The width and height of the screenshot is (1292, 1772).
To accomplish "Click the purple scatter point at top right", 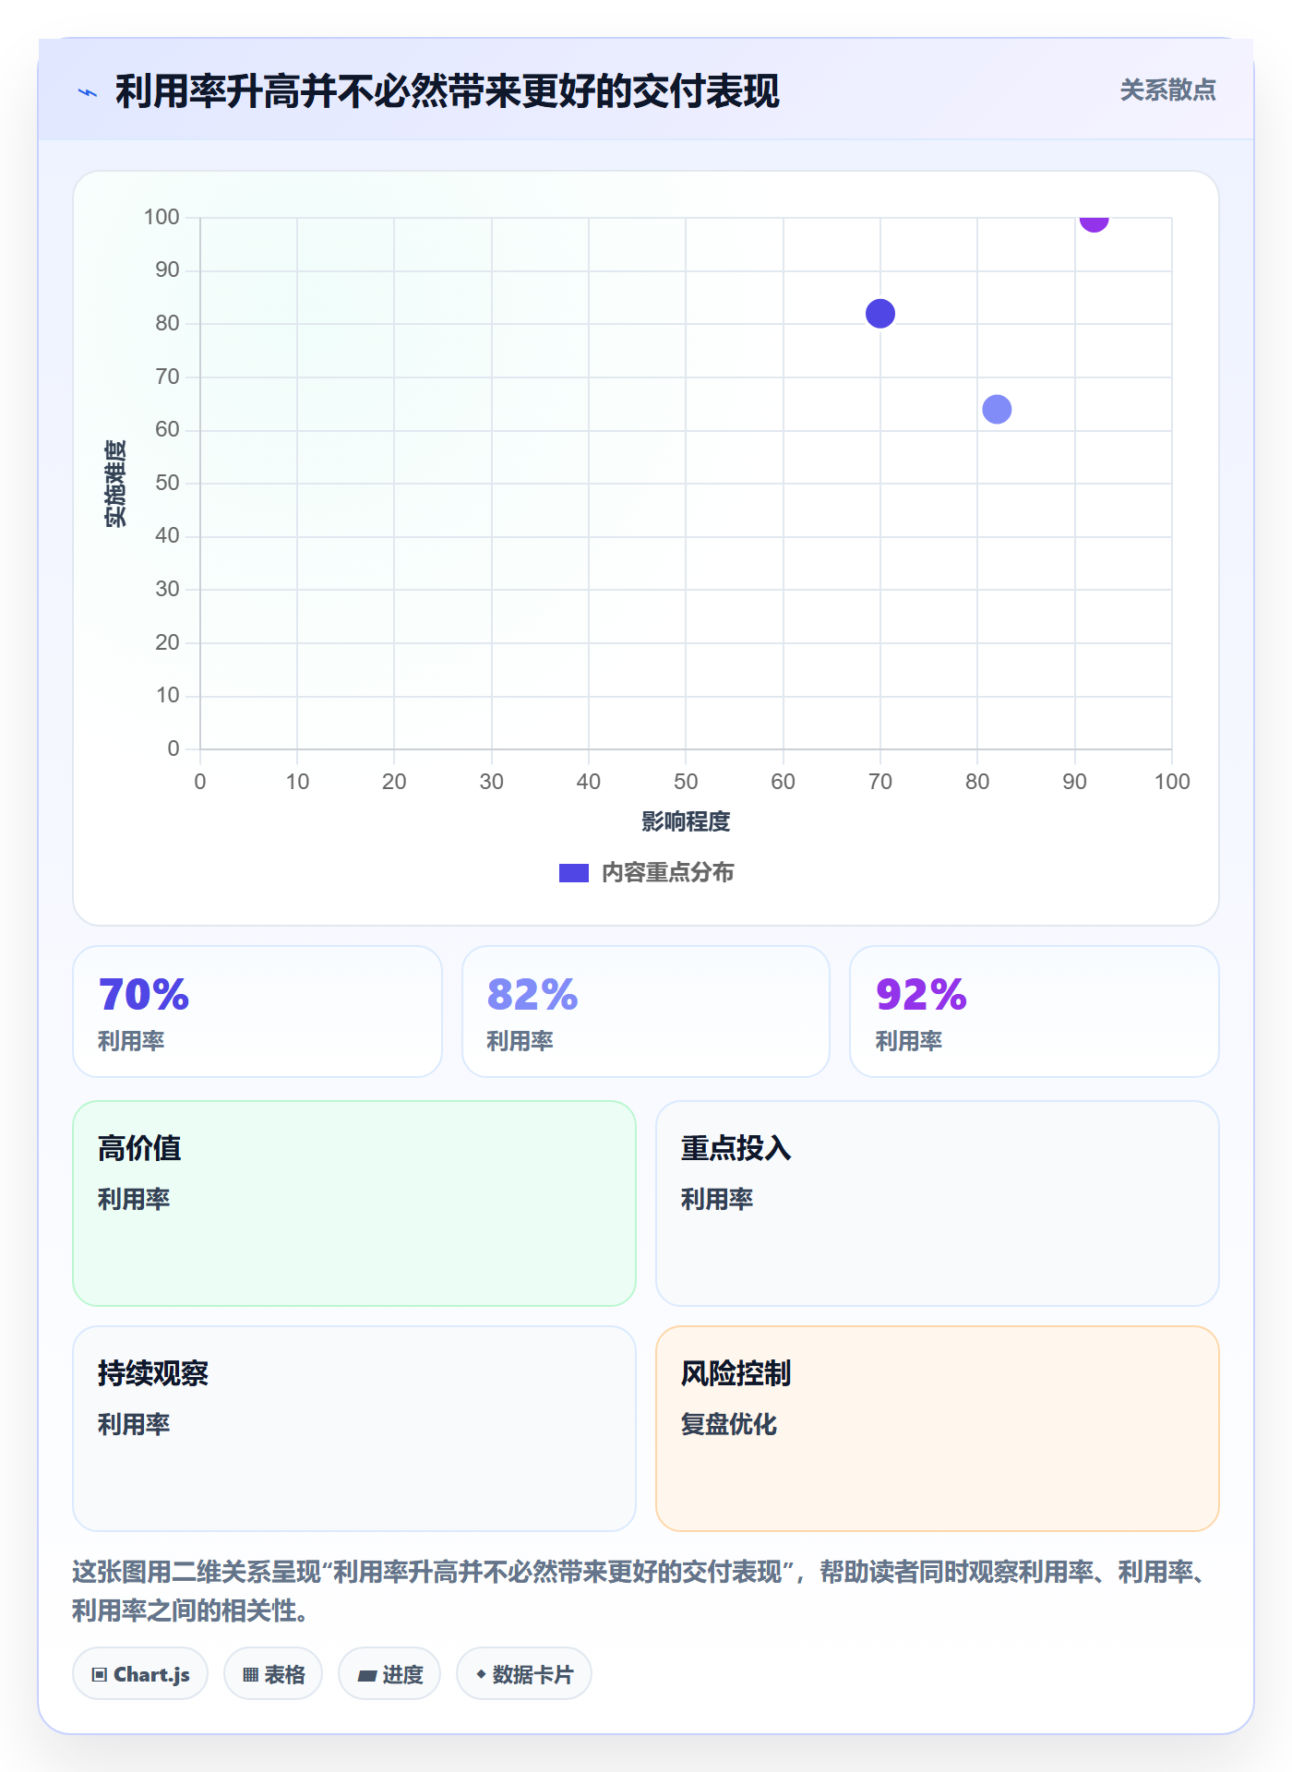I will click(1094, 221).
